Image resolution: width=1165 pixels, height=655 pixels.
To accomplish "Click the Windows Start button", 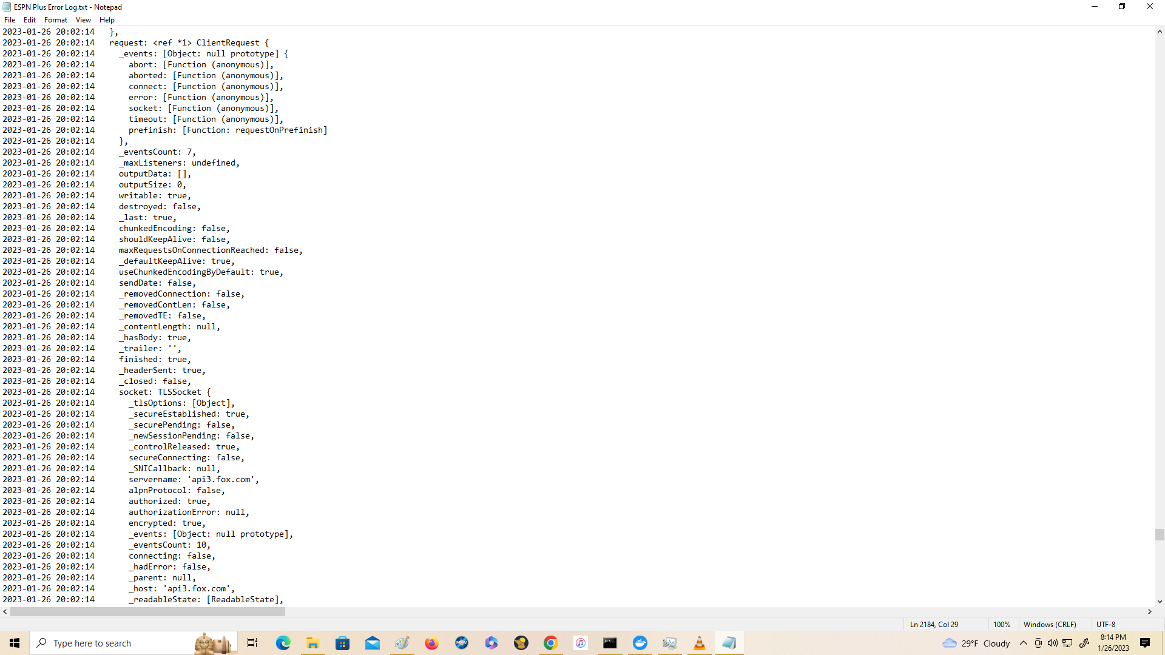I will pyautogui.click(x=15, y=643).
